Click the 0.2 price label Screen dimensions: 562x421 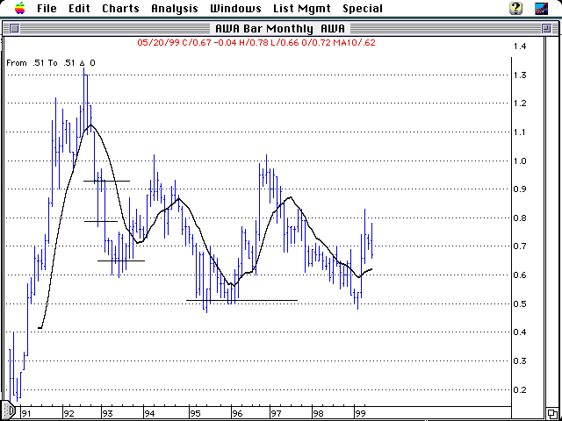point(520,389)
